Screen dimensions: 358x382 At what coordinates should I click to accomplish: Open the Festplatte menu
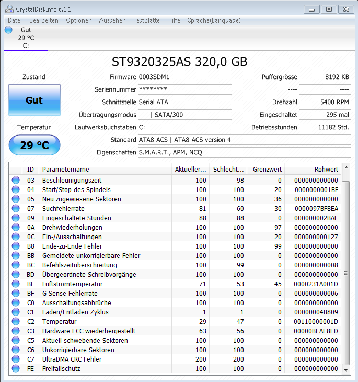coord(146,20)
